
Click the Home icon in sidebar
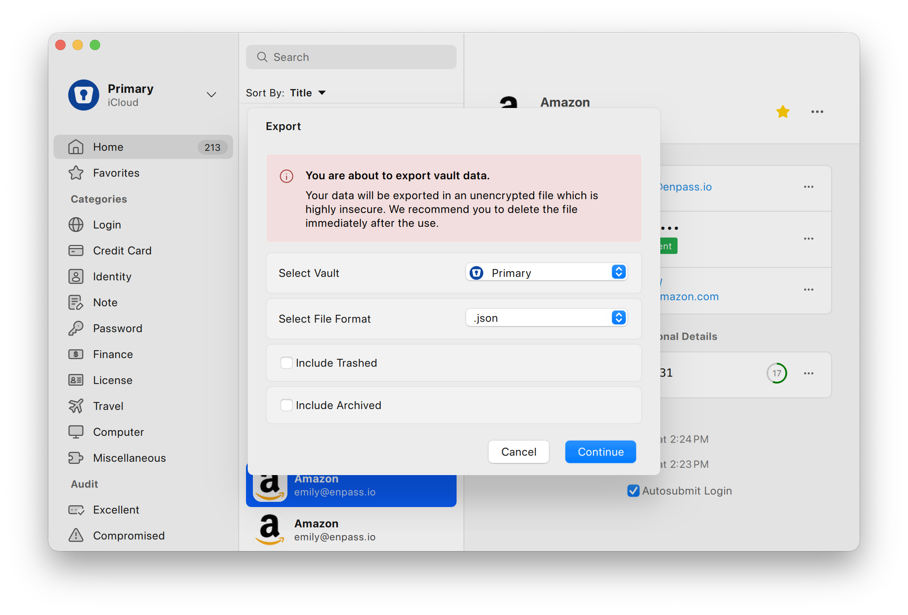(x=76, y=147)
